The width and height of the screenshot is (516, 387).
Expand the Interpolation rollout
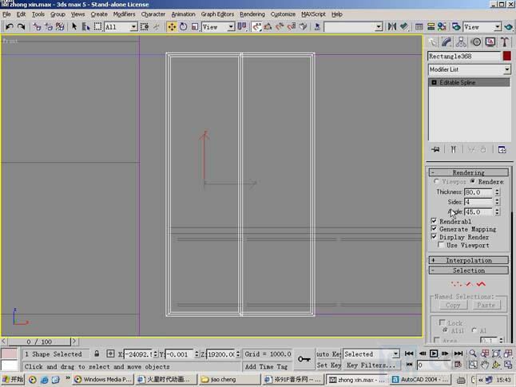pos(469,260)
